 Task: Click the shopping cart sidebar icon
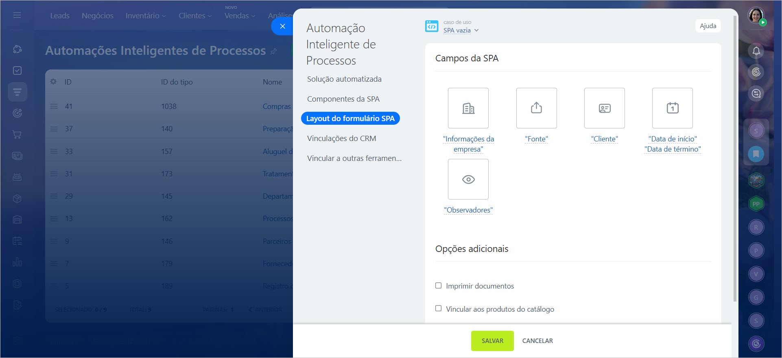17,135
